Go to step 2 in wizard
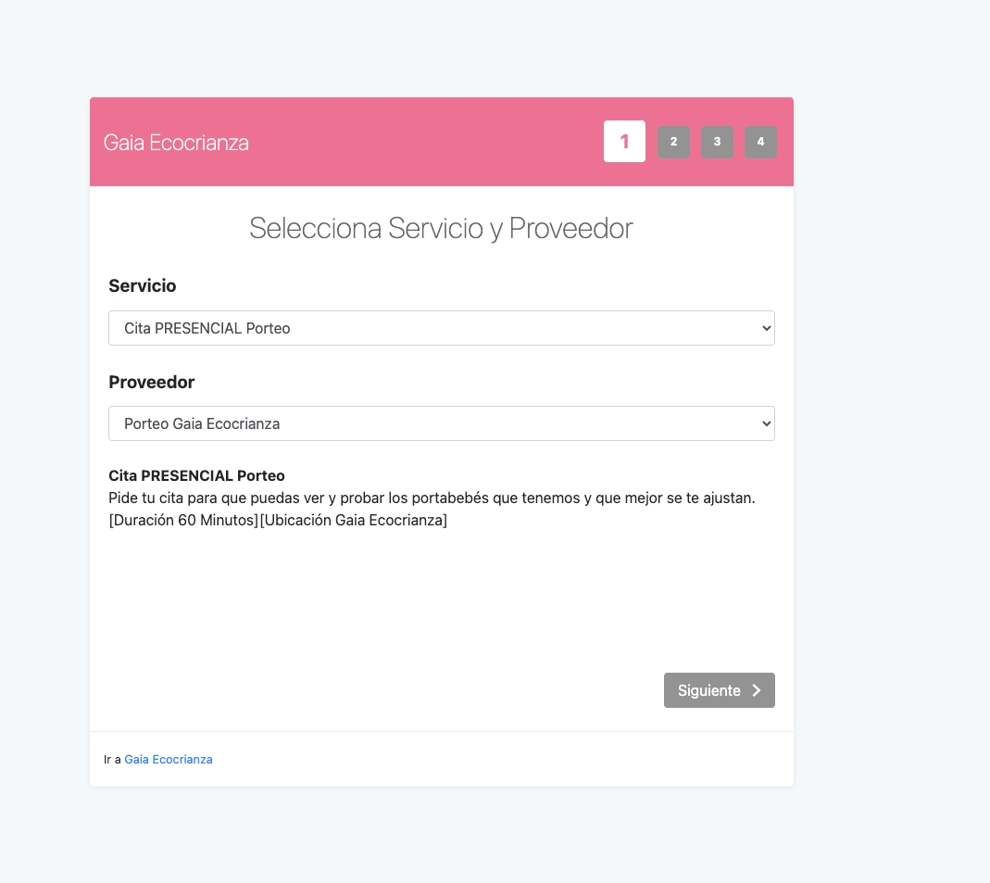990x883 pixels. coord(673,142)
